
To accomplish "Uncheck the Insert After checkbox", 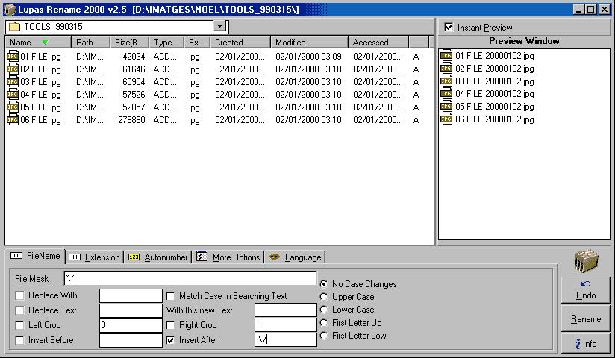I will (x=171, y=340).
